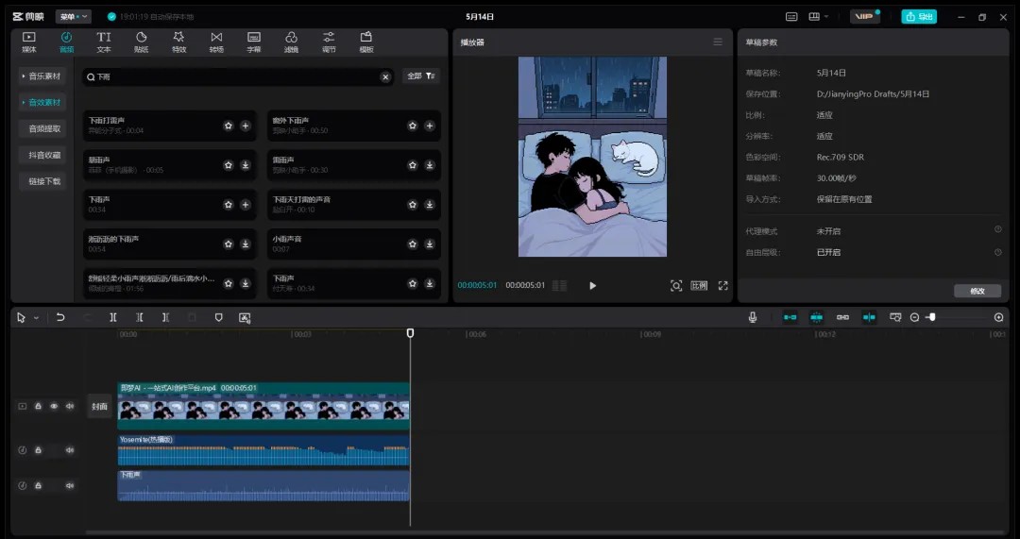
Task: Toggle main track magnet
Action: click(x=790, y=317)
